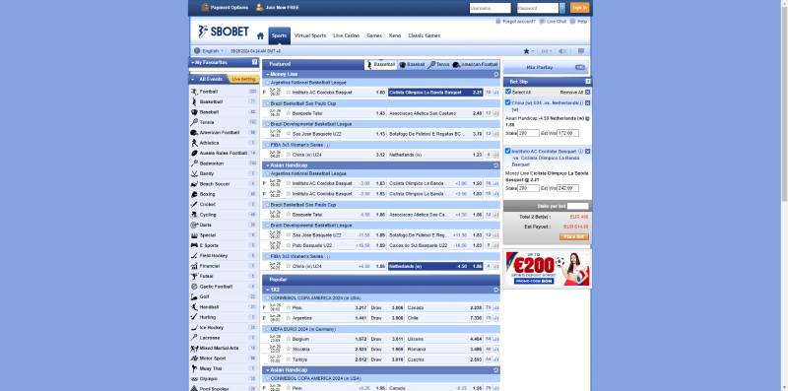This screenshot has height=391, width=788.
Task: Click the Payment Options icon link
Action: (225, 8)
